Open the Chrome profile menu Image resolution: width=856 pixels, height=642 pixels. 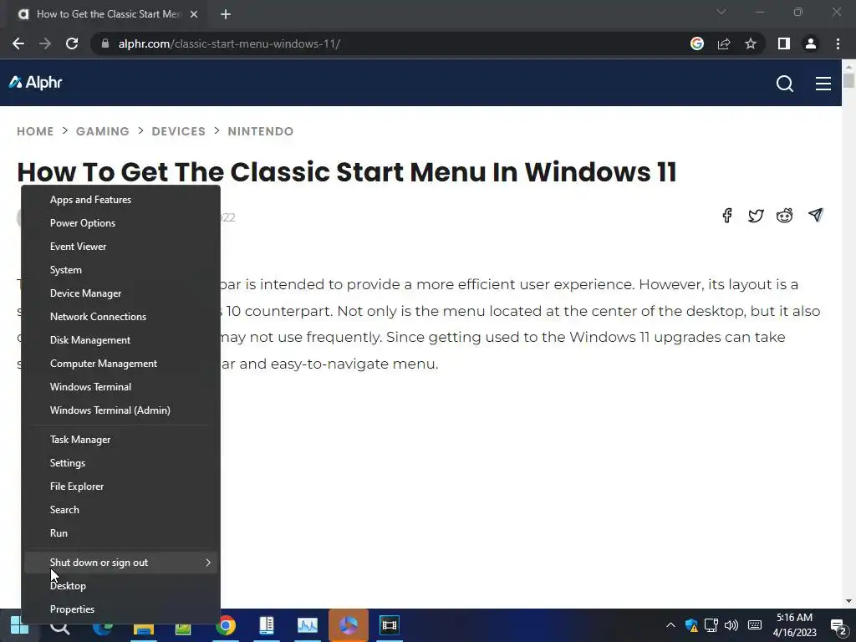811,43
